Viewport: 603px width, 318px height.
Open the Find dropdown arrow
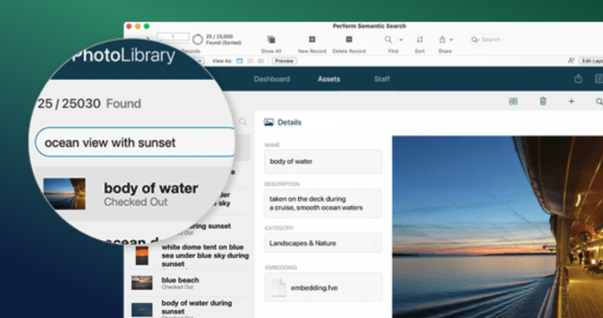401,39
